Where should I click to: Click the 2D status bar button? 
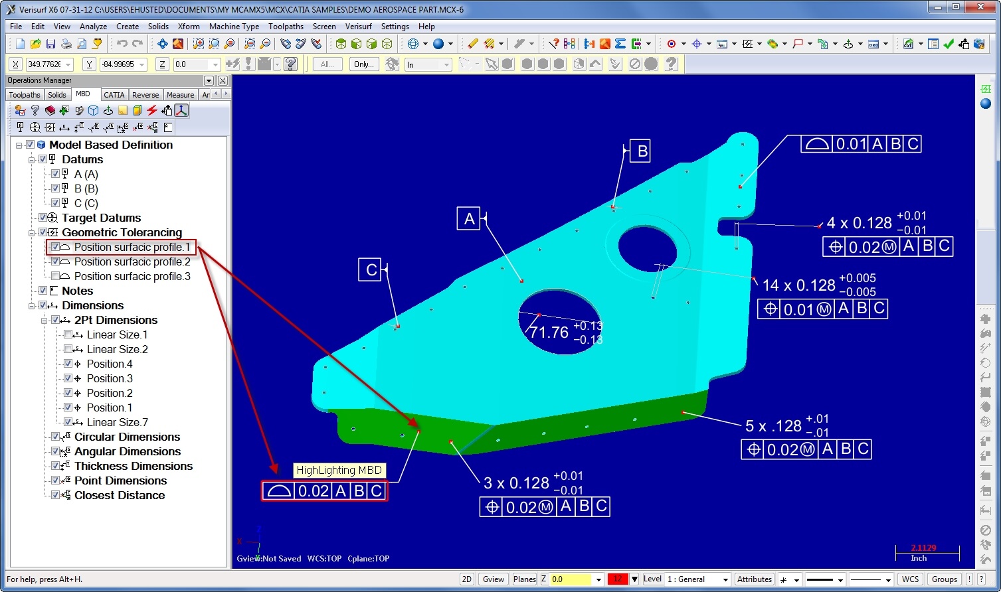tap(467, 579)
